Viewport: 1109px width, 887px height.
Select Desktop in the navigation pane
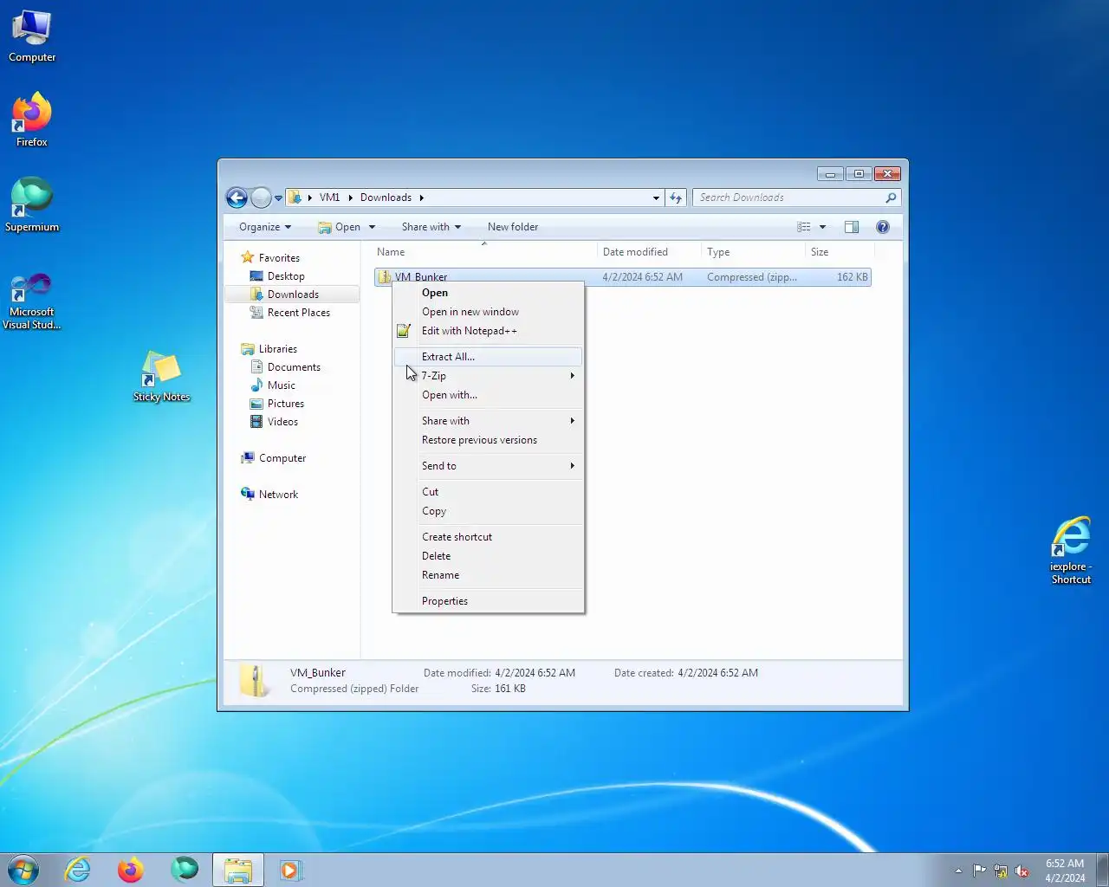click(286, 276)
